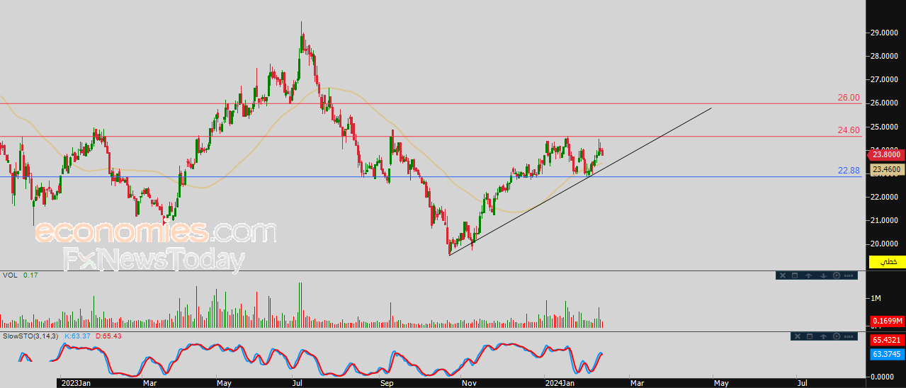Screen dimensions: 906x388
Task: Click the red 23.8000 current price tag
Action: tap(886, 154)
